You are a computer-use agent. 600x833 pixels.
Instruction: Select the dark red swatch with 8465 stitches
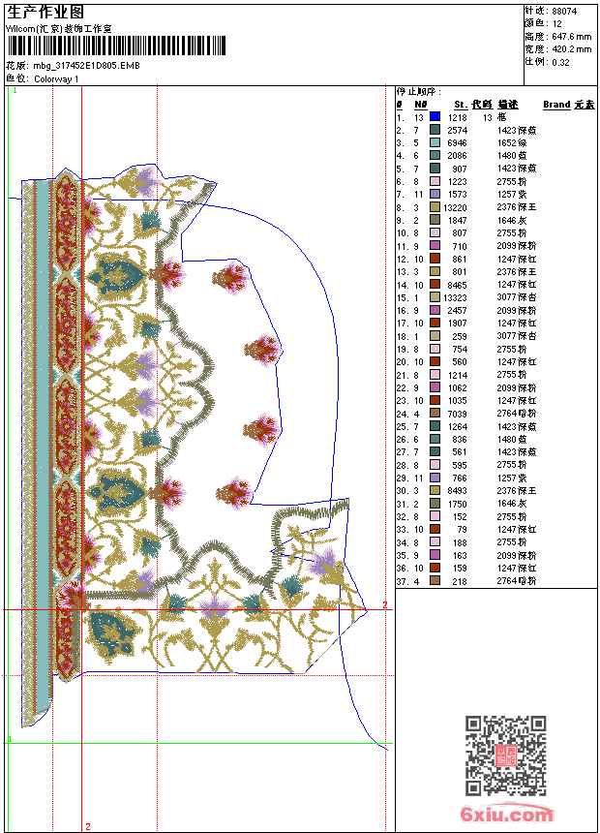click(x=435, y=284)
